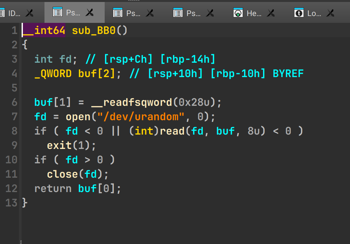This screenshot has height=244, width=350.
Task: Click the open function call
Action: tap(78, 117)
